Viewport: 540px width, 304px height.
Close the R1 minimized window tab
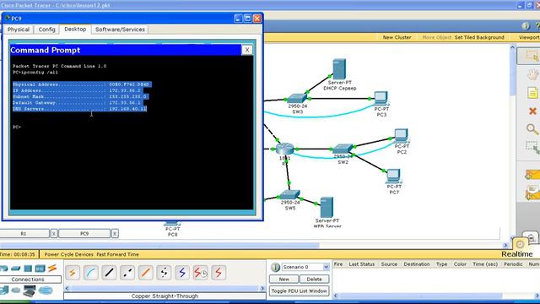tap(54, 234)
